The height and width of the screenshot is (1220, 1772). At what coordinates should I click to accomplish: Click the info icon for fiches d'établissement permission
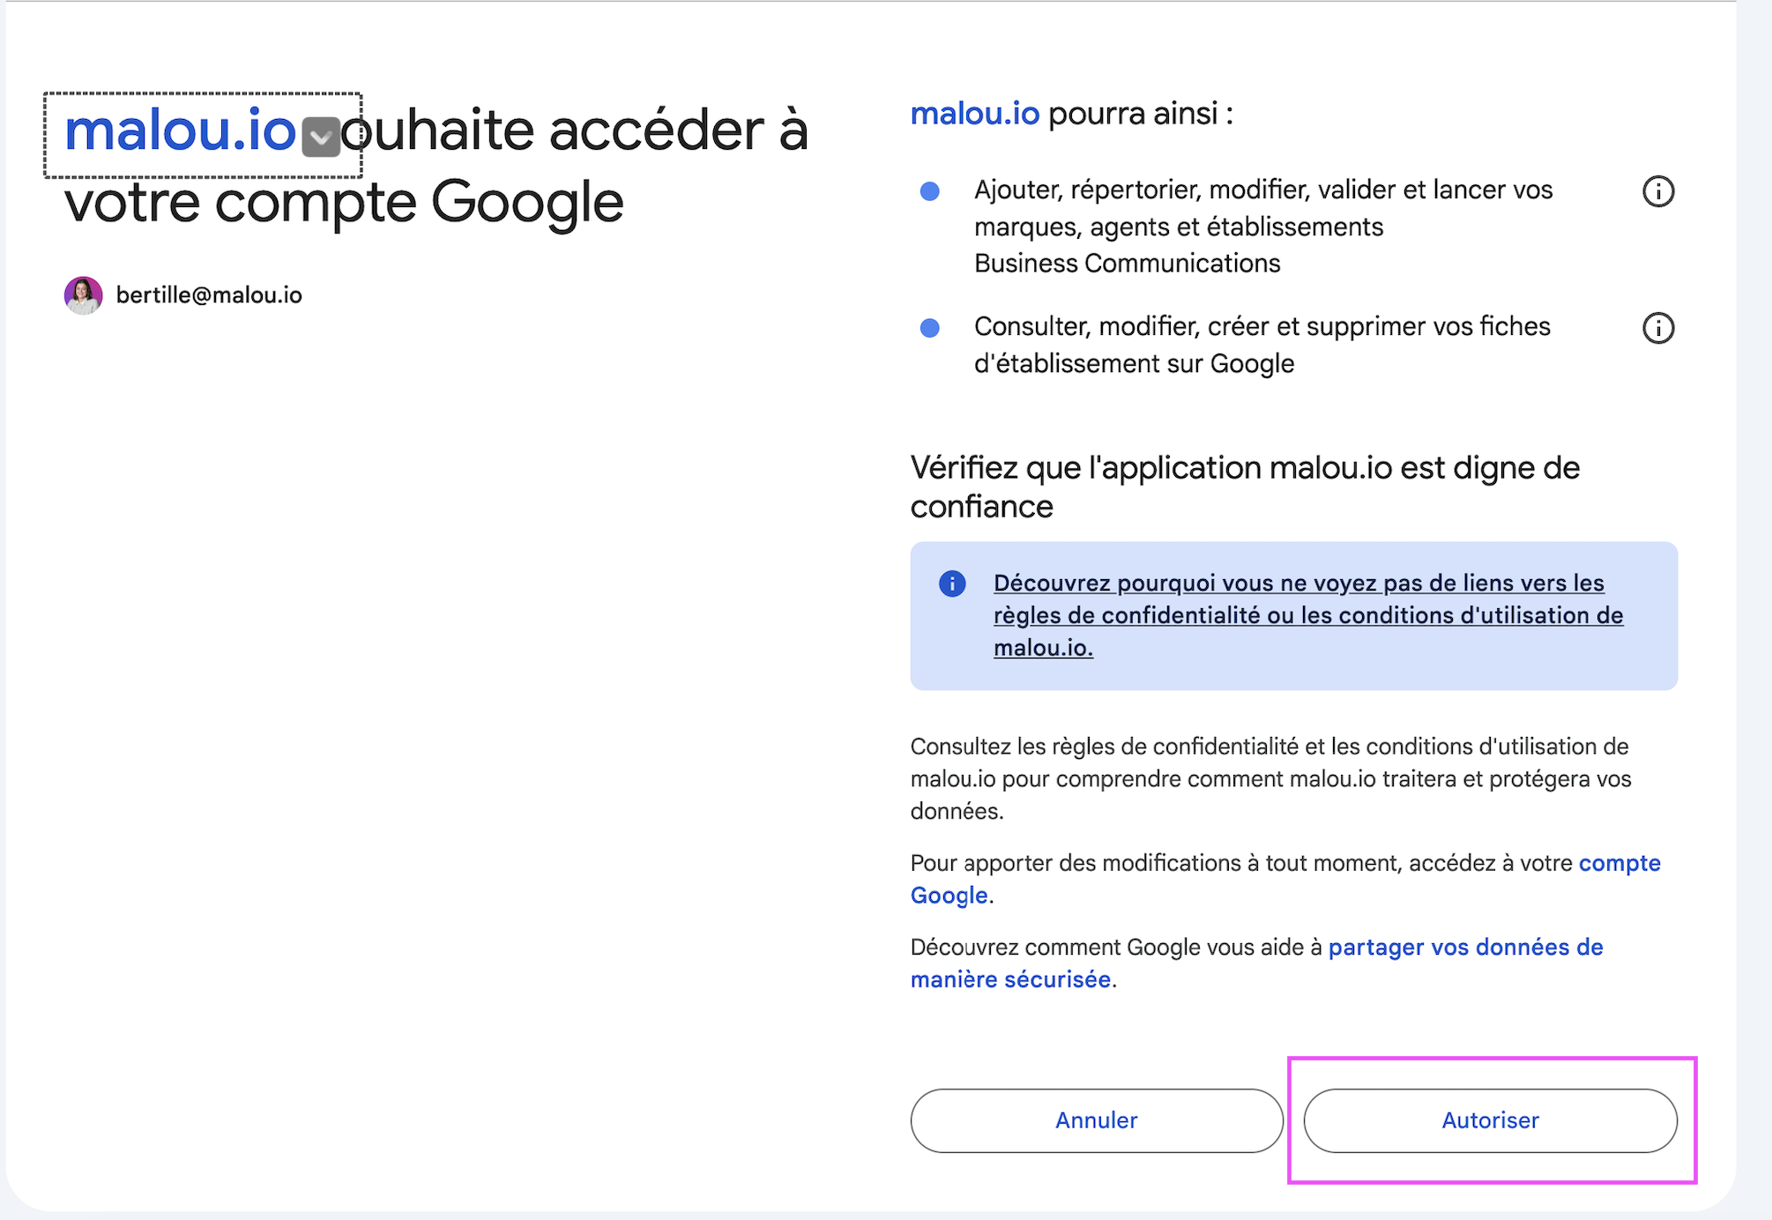(1657, 328)
